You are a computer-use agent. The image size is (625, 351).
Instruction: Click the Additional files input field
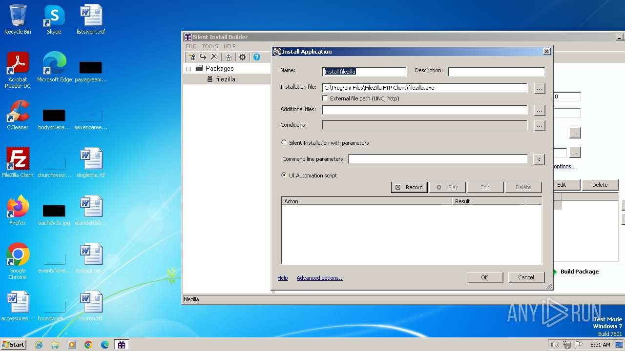pyautogui.click(x=425, y=110)
